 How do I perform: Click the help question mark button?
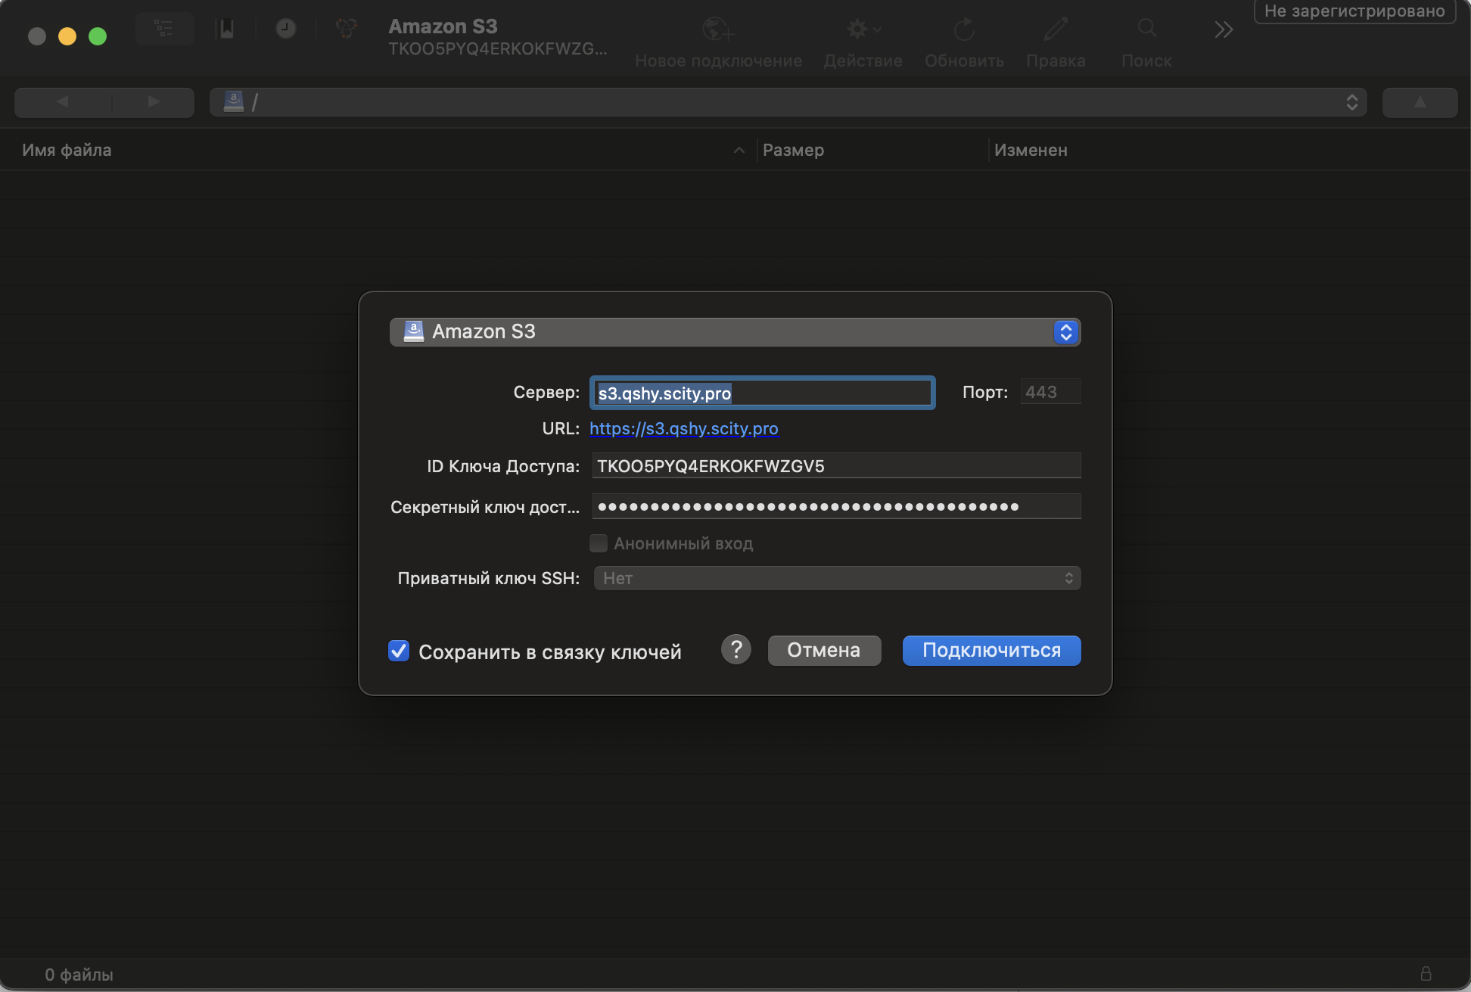click(735, 650)
